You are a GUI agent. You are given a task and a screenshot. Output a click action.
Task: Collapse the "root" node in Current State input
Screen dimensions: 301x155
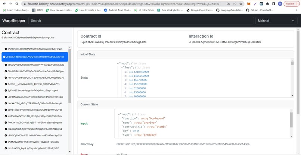[119, 114]
